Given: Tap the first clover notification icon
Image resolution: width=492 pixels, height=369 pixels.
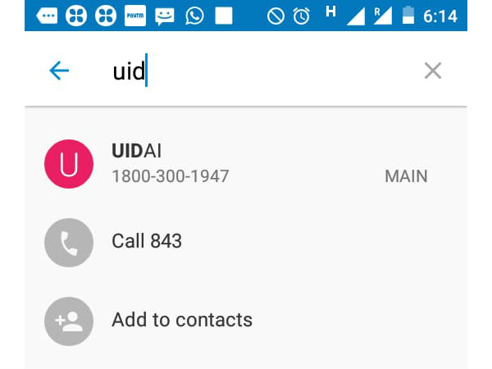Looking at the screenshot, I should tap(76, 16).
